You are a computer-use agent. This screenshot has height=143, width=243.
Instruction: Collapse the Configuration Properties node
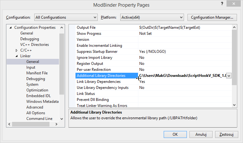(11, 28)
